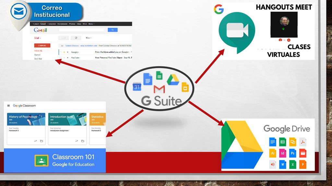Click the PDF file icon in the Drive grid

coord(303,142)
